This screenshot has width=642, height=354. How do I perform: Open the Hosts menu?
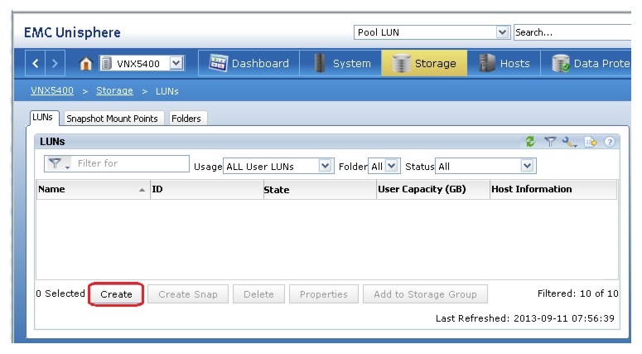click(504, 63)
